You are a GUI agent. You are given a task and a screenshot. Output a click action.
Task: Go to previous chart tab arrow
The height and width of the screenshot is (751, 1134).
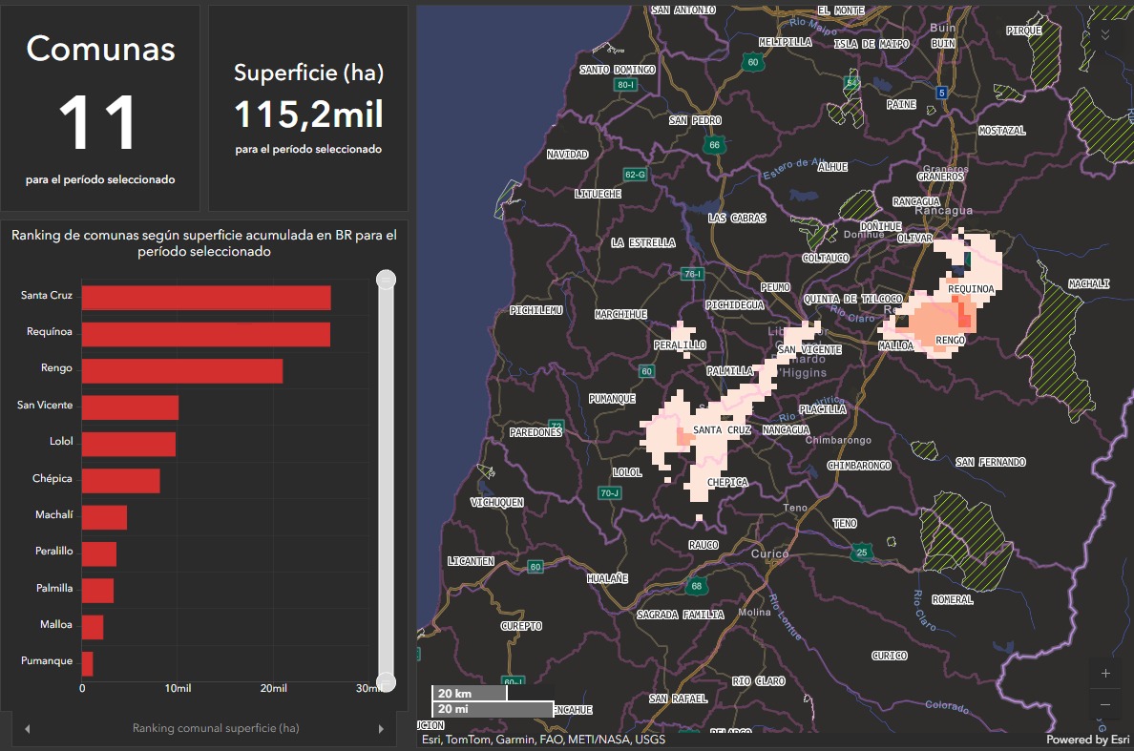[x=27, y=729]
